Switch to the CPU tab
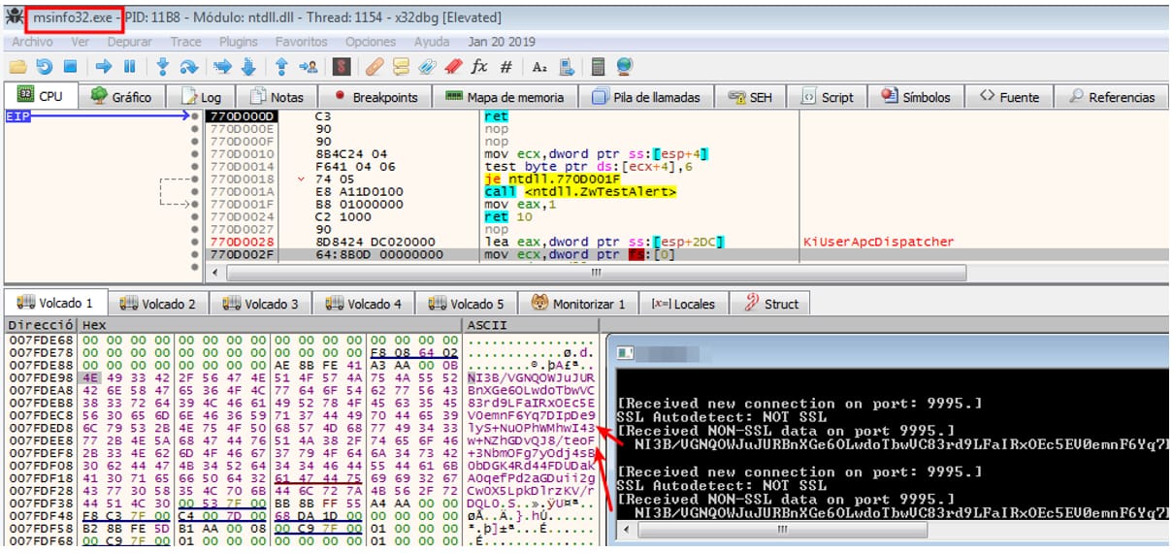The height and width of the screenshot is (553, 1173). pyautogui.click(x=40, y=96)
